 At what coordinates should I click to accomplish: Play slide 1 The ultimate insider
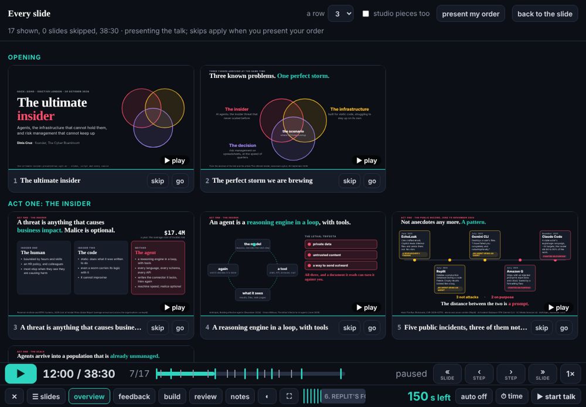pyautogui.click(x=175, y=160)
